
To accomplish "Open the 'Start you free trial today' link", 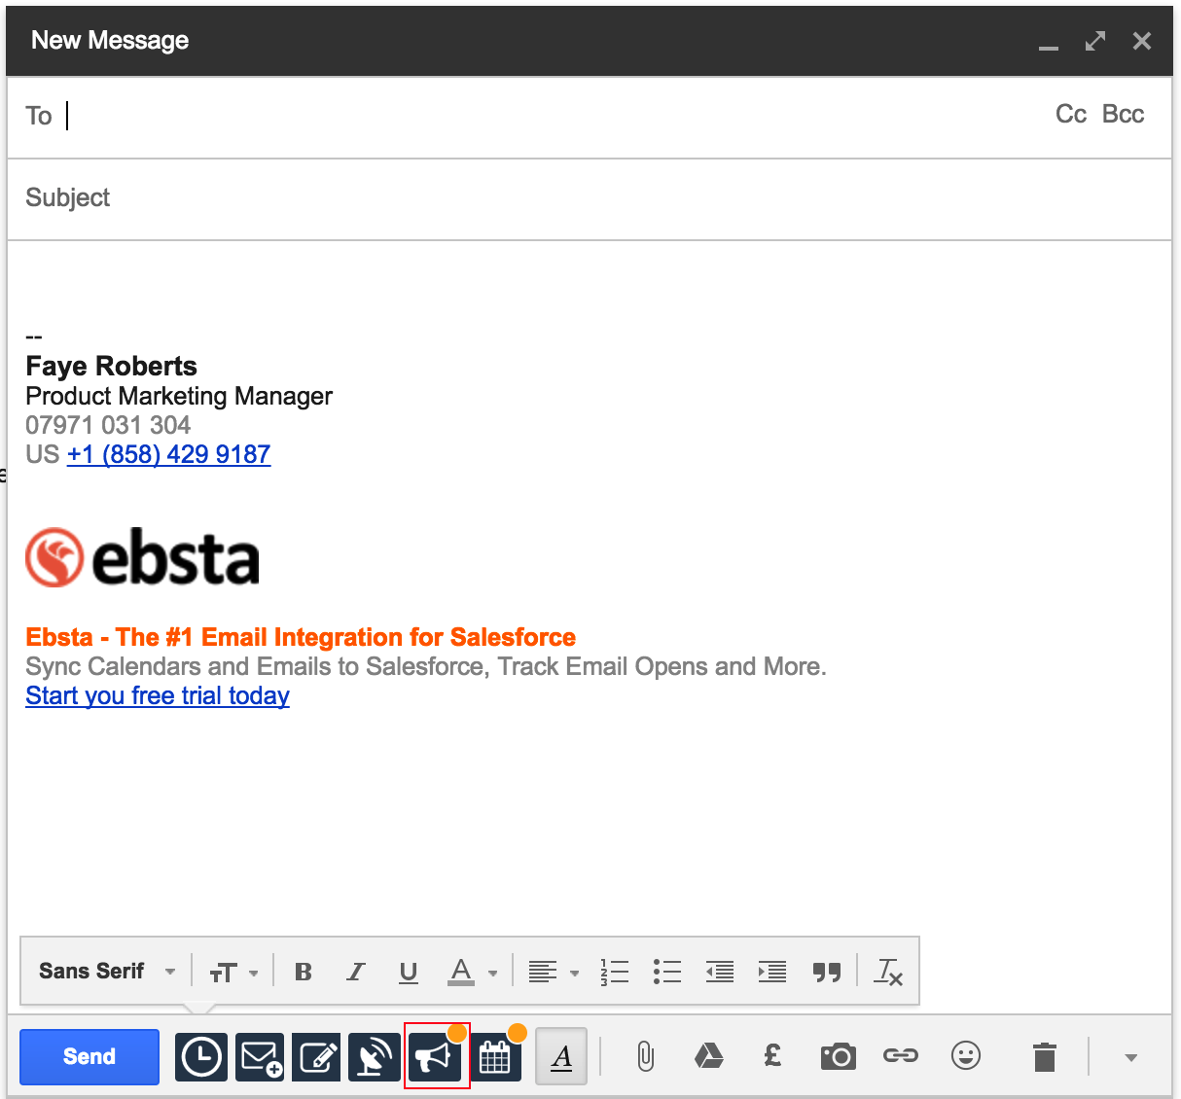I will click(158, 696).
